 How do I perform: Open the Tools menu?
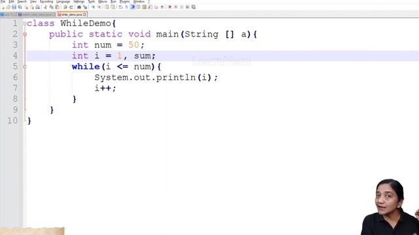pyautogui.click(x=92, y=1)
